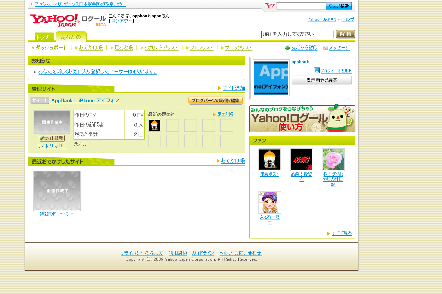442x294 pixels.
Task: Open ファンリスト navigation item
Action: click(202, 48)
